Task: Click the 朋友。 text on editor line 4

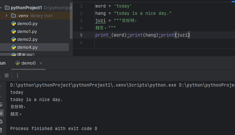Action: pos(101,28)
